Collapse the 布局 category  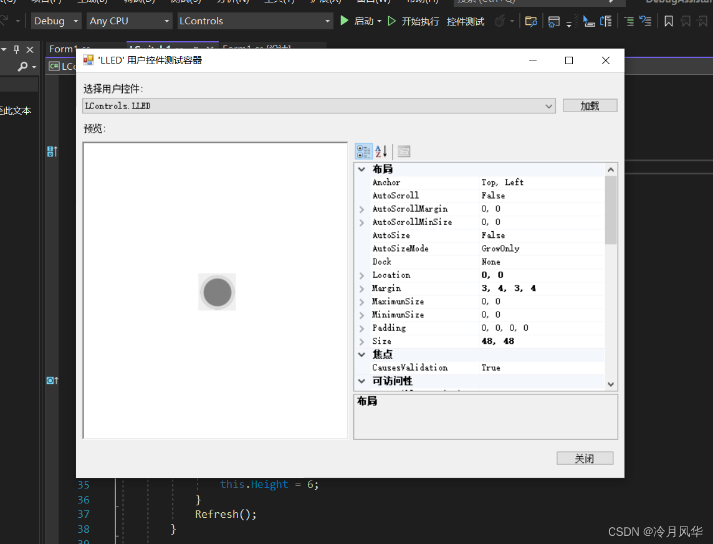coord(361,169)
